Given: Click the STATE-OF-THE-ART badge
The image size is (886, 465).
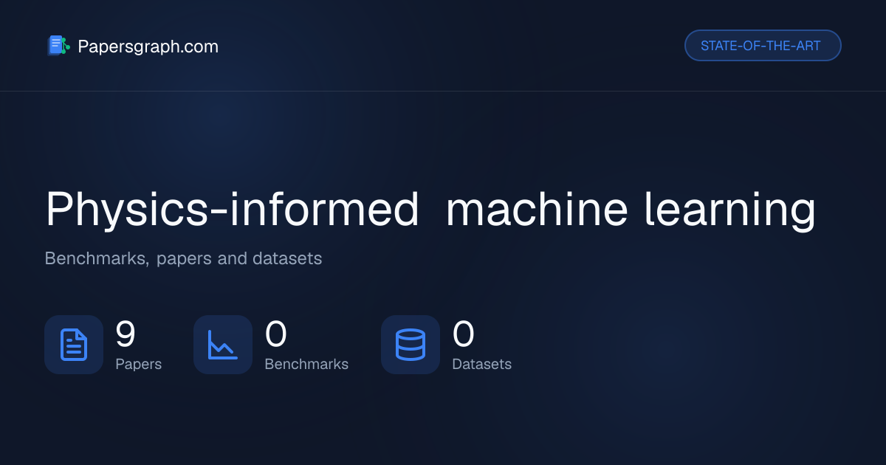Looking at the screenshot, I should tap(763, 46).
